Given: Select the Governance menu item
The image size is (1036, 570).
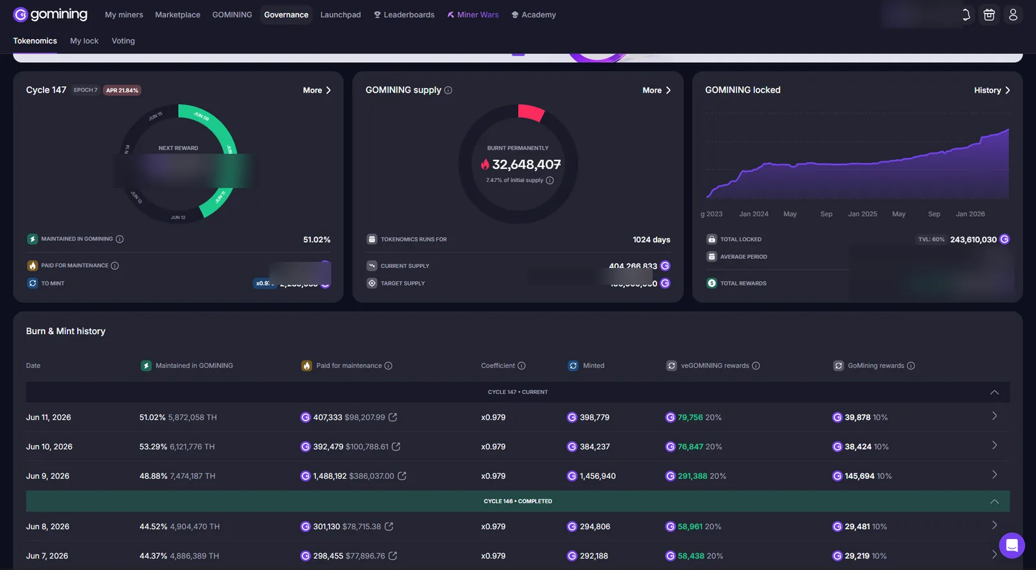Looking at the screenshot, I should (286, 15).
